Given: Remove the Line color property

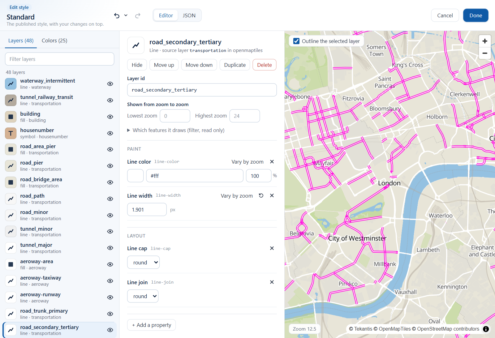Looking at the screenshot, I should point(272,162).
